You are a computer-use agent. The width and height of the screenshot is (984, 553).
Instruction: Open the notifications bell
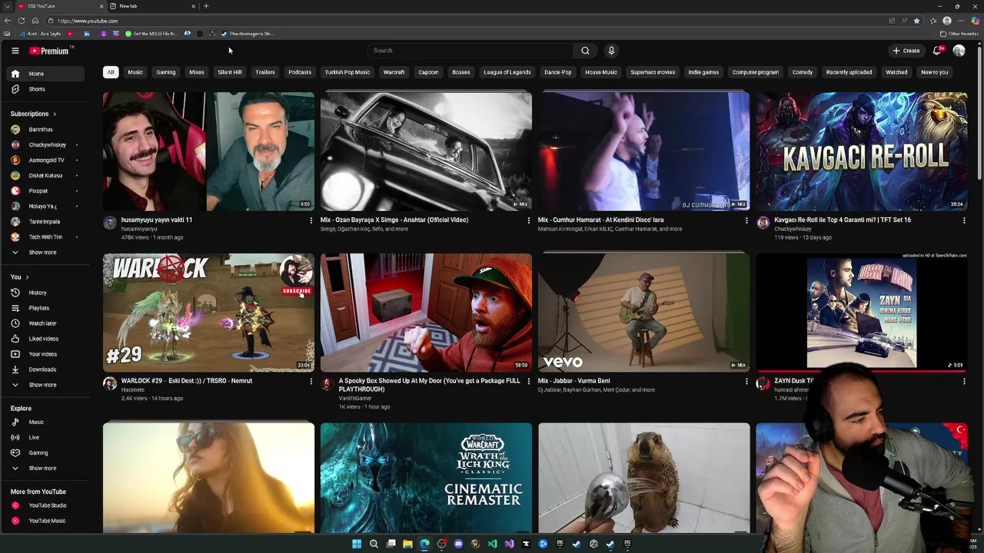click(x=937, y=51)
